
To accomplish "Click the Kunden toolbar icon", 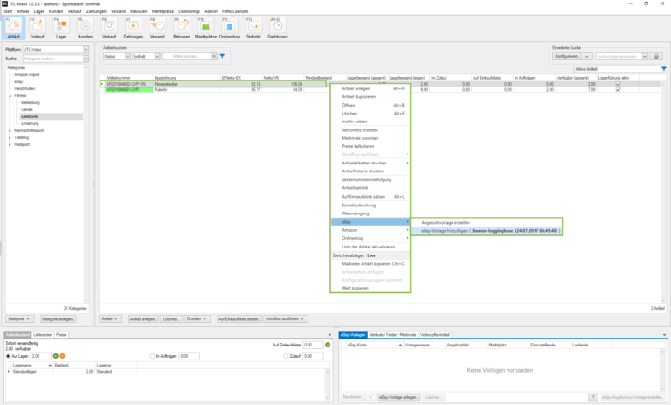I will [x=86, y=28].
